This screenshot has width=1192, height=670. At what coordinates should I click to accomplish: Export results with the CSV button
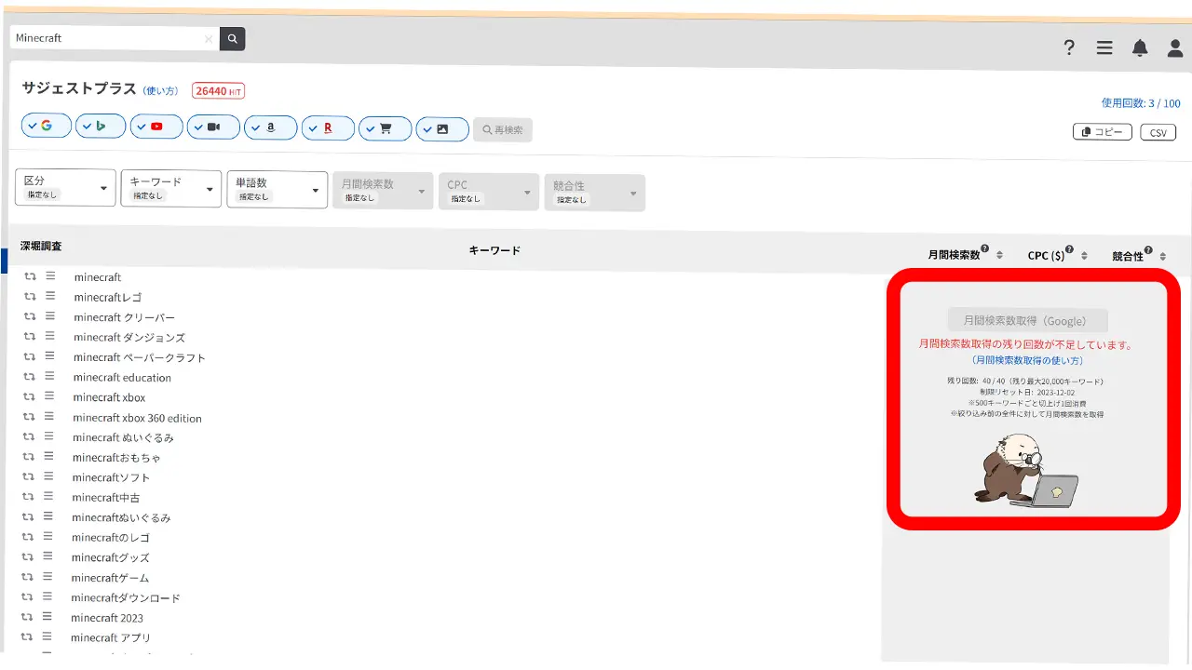1158,133
